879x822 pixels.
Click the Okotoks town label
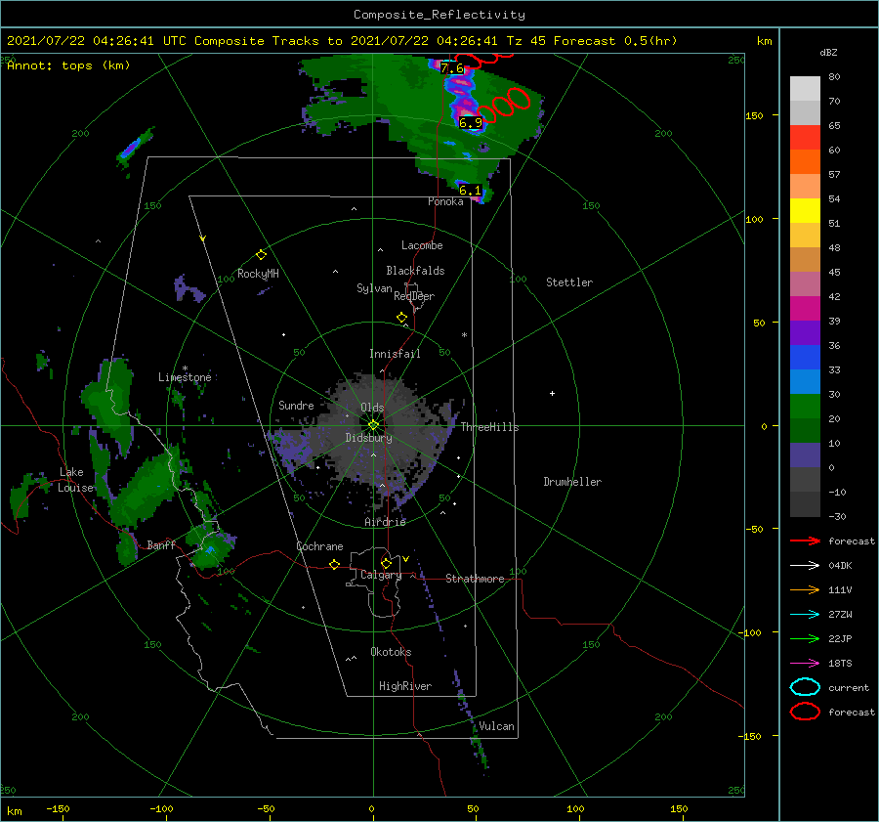tap(391, 652)
